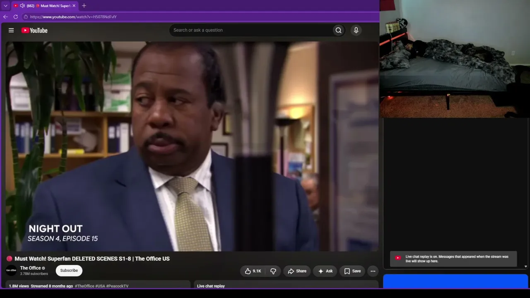Click the webcam feed showing the bed

(x=455, y=59)
